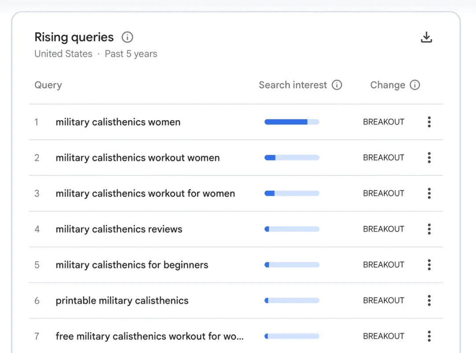Click the Query column header
The width and height of the screenshot is (476, 353).
click(x=48, y=85)
